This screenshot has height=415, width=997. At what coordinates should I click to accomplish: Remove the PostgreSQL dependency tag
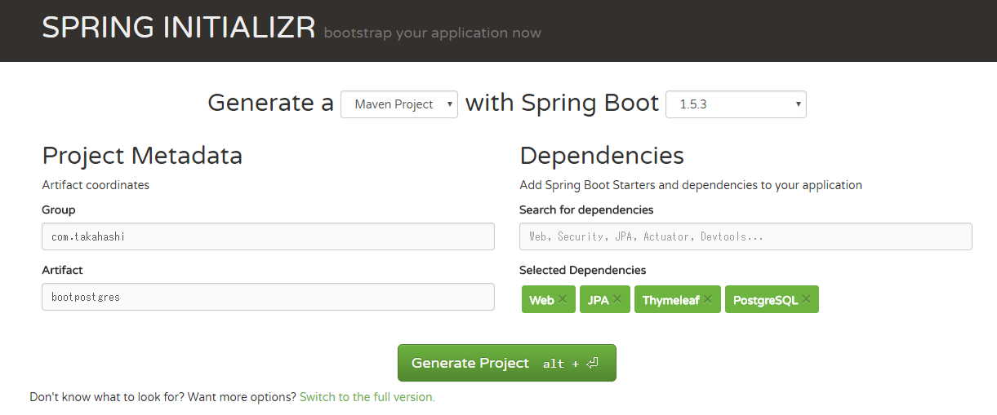click(x=806, y=299)
